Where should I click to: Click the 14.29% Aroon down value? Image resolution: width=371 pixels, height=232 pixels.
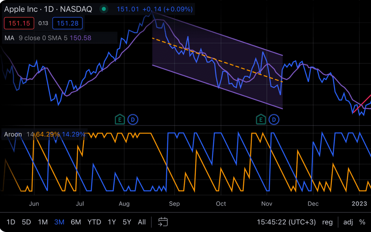pos(74,134)
